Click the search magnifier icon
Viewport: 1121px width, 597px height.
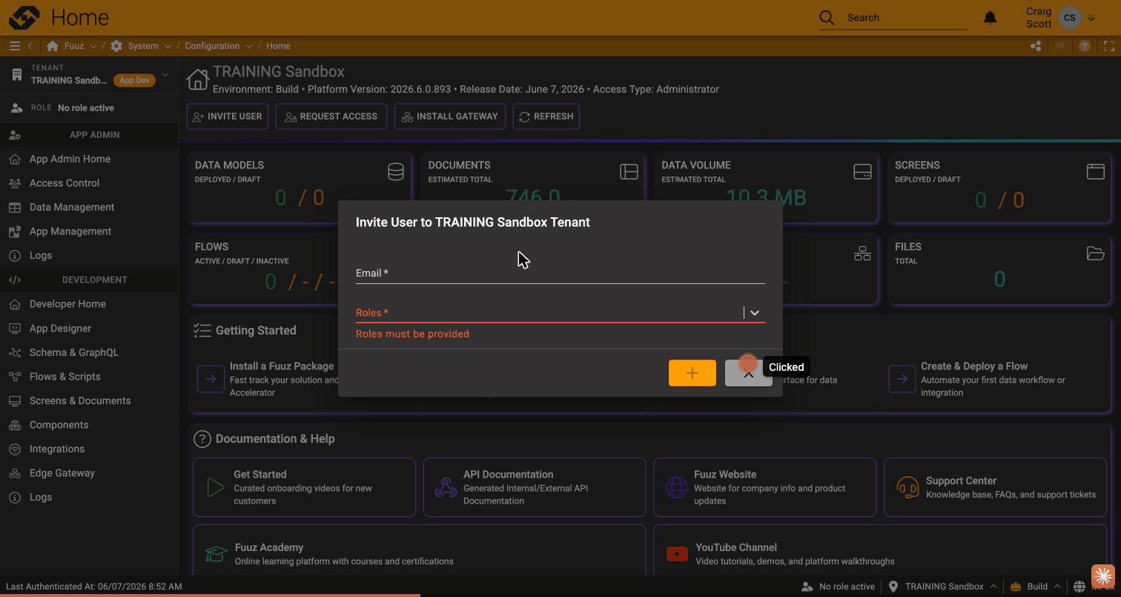click(827, 17)
